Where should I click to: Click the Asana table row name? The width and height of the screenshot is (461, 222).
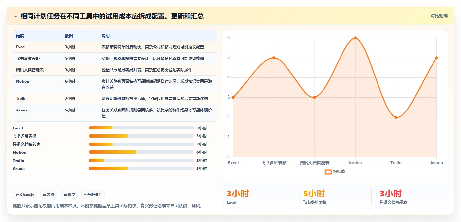(x=22, y=110)
